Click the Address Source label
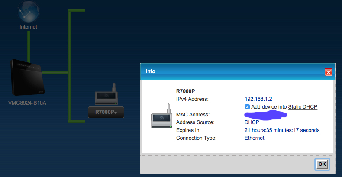This screenshot has height=177, width=342. point(195,122)
